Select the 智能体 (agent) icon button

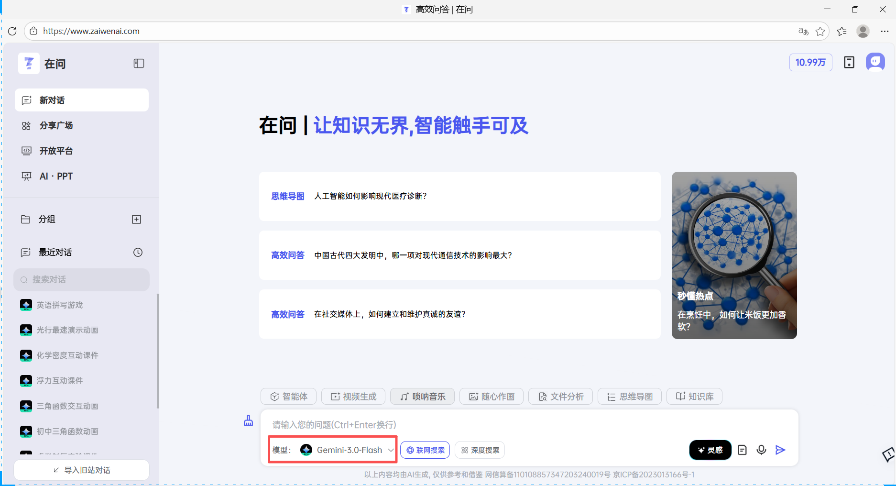(288, 396)
